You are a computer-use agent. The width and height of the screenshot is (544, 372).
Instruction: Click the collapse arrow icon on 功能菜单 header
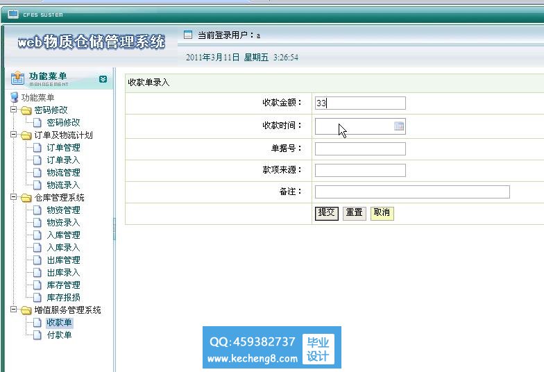click(x=103, y=79)
